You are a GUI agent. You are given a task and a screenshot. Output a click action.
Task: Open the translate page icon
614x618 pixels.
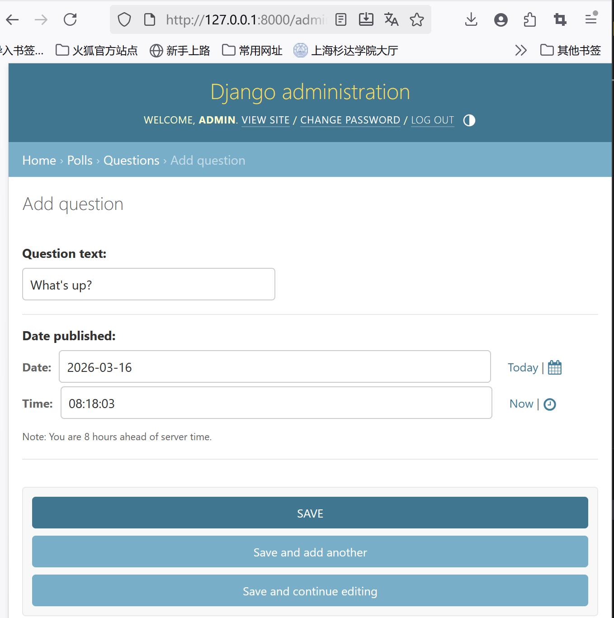pyautogui.click(x=391, y=19)
